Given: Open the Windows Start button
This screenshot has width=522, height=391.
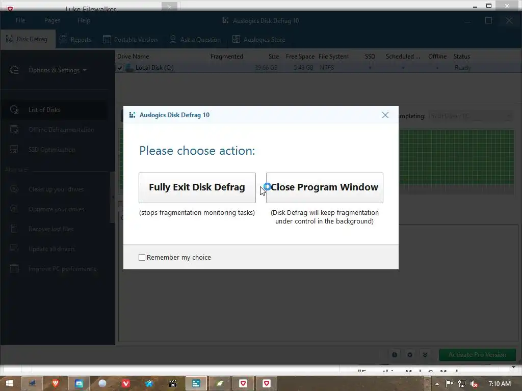Looking at the screenshot, I should pos(9,383).
